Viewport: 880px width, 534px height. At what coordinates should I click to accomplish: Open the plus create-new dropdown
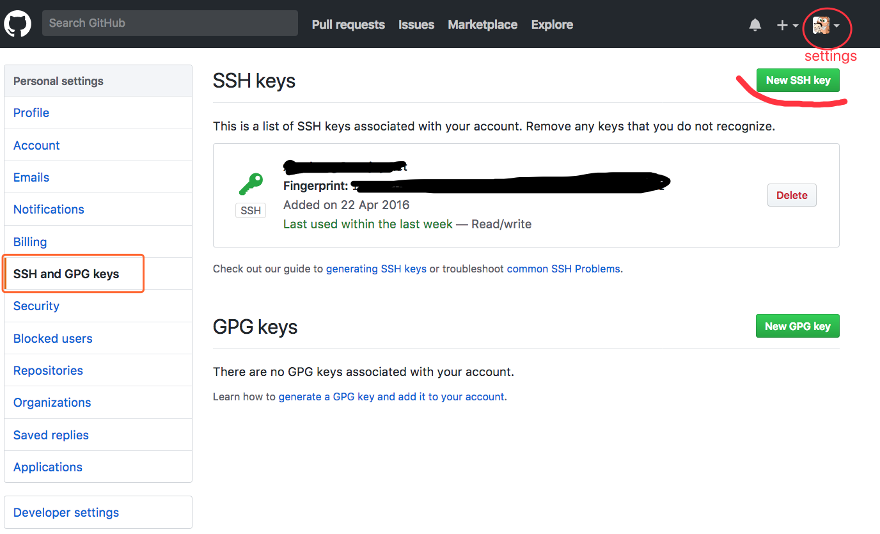(787, 25)
